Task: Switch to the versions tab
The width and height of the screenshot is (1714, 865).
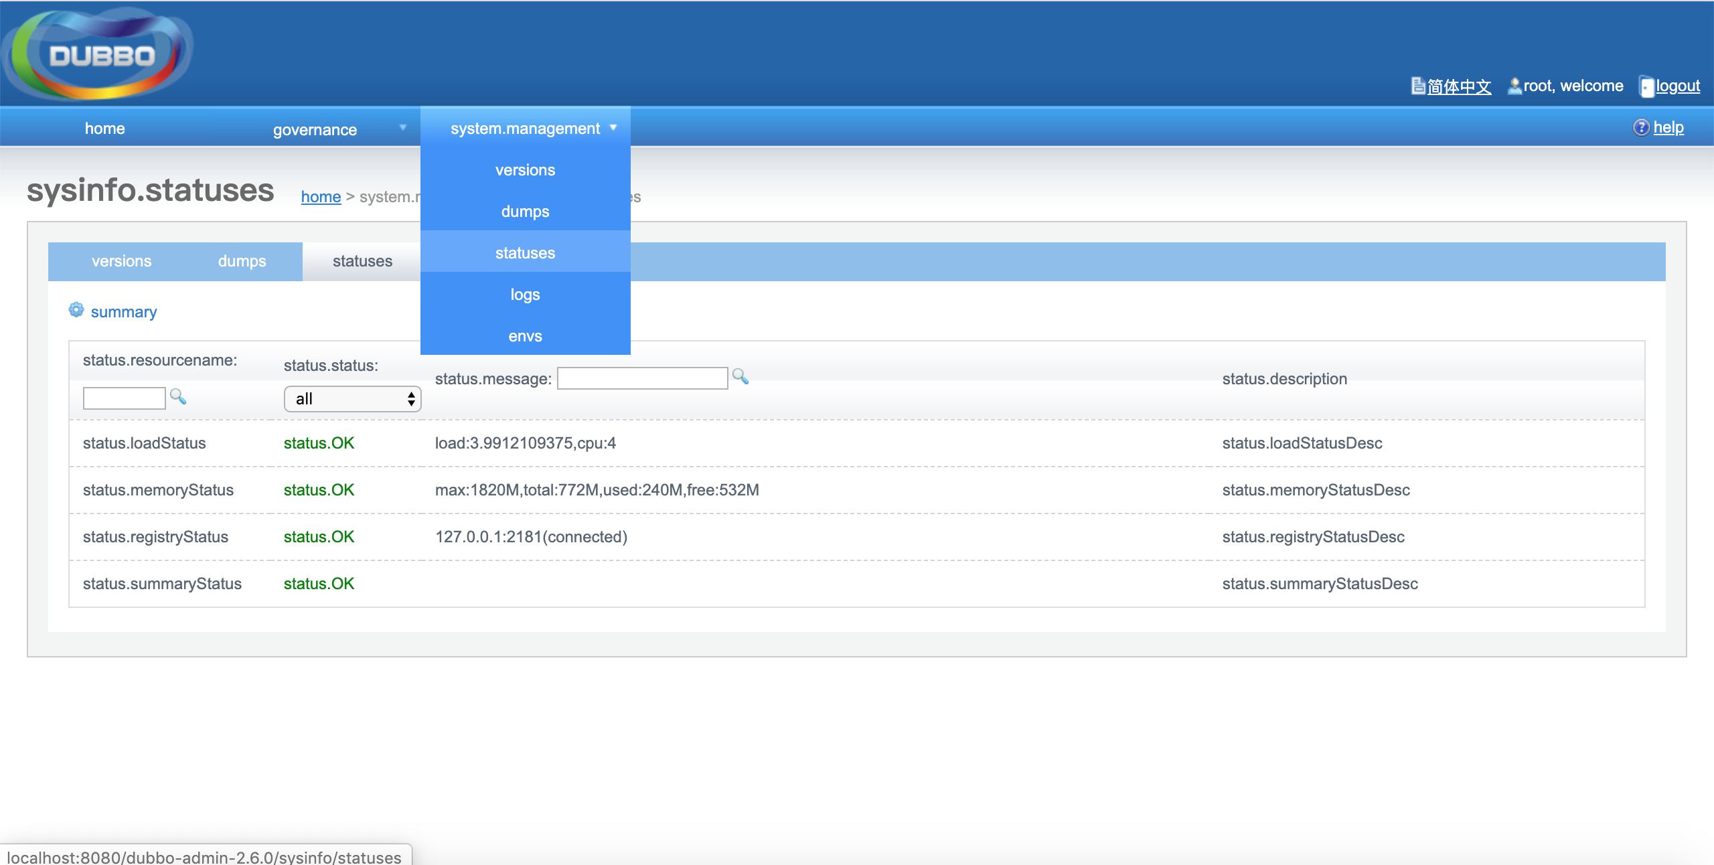Action: [121, 261]
